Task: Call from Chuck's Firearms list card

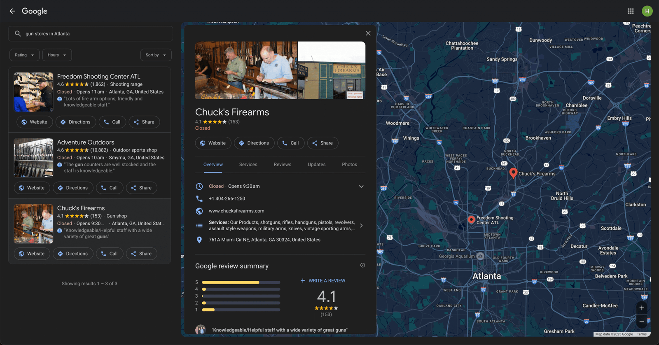Action: pyautogui.click(x=110, y=254)
